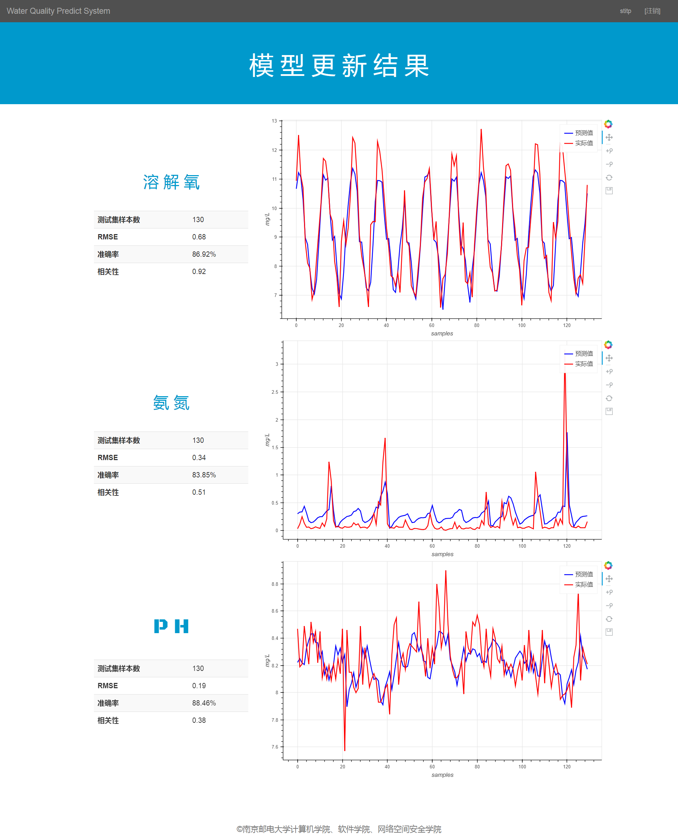The height and width of the screenshot is (839, 678).
Task: Click Zoom Out on PH chart
Action: pyautogui.click(x=609, y=606)
